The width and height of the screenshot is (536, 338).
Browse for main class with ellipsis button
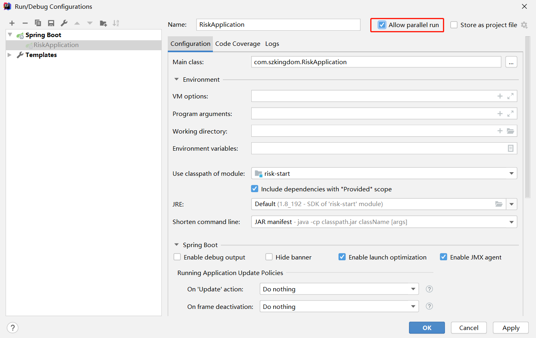click(511, 62)
